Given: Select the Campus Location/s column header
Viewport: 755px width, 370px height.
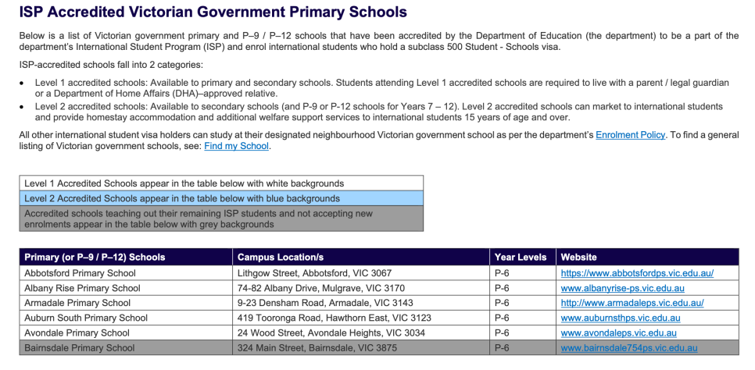Looking at the screenshot, I should coord(281,258).
